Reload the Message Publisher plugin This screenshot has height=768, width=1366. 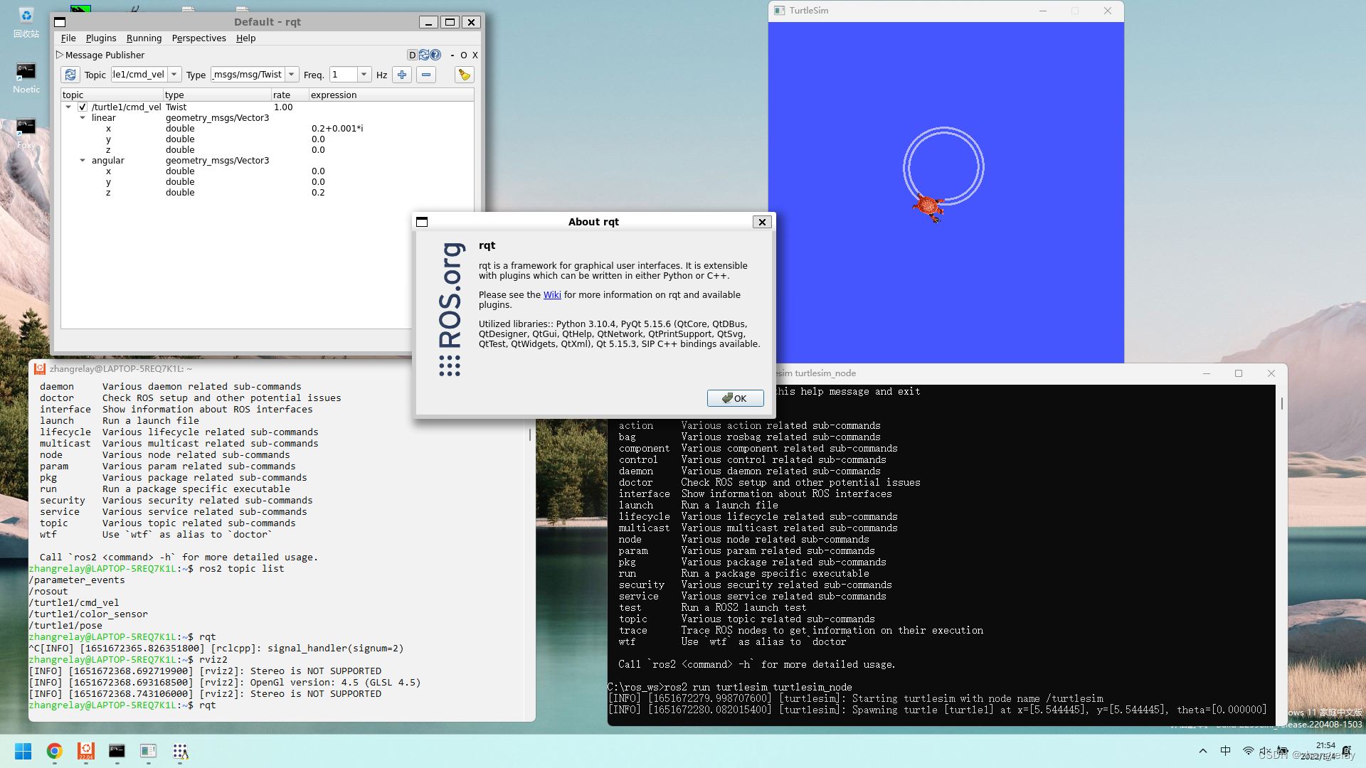tap(424, 55)
